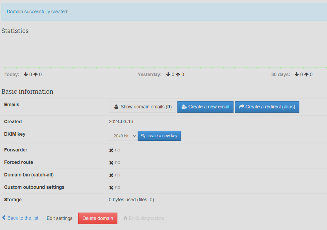Click the Storage 0 bytes used text
This screenshot has height=230, width=327.
tap(131, 200)
